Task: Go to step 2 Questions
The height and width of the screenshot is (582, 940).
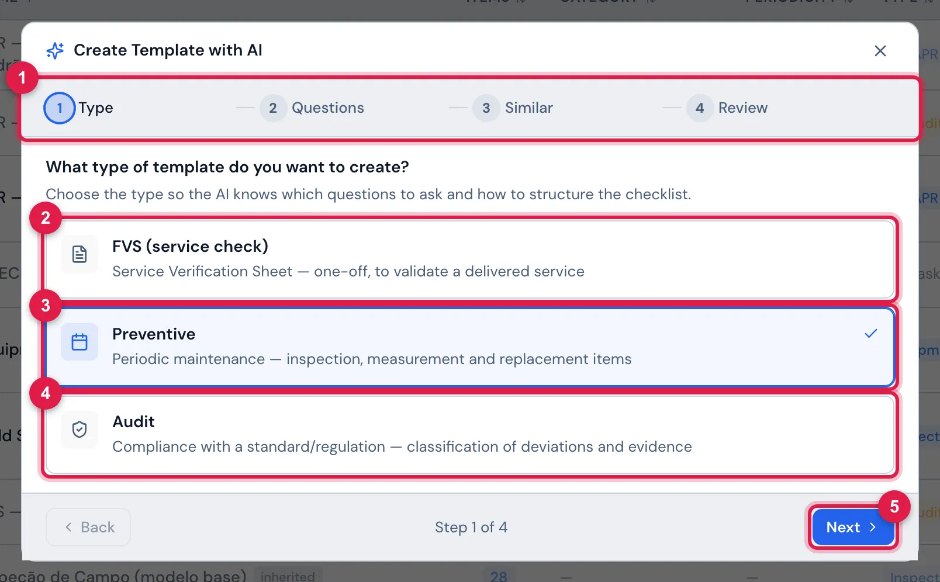Action: coord(312,108)
